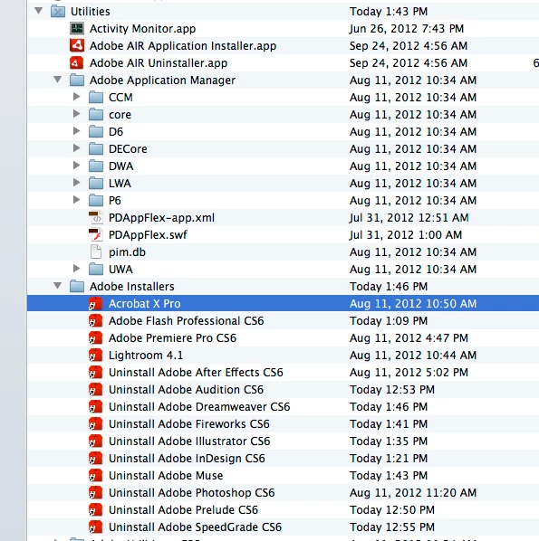Collapse the Adobe Application Manager folder
Screen dimensions: 539x541
58,80
